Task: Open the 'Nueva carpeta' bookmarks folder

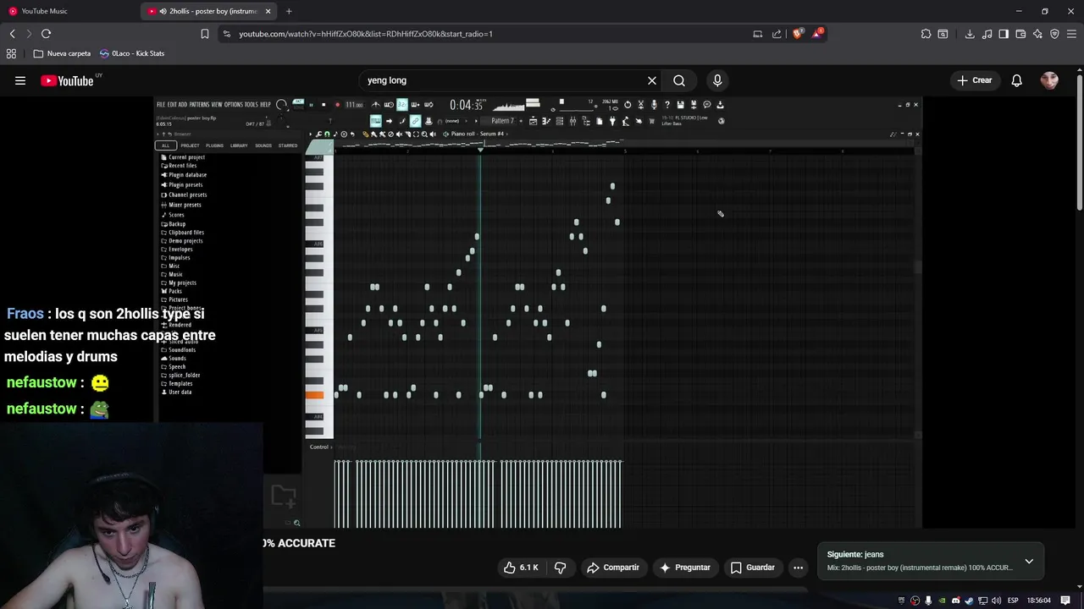Action: click(x=62, y=53)
